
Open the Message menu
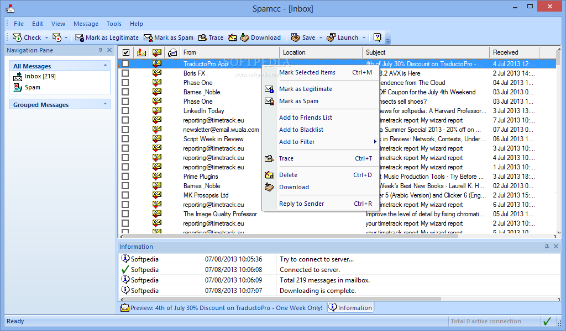click(86, 24)
